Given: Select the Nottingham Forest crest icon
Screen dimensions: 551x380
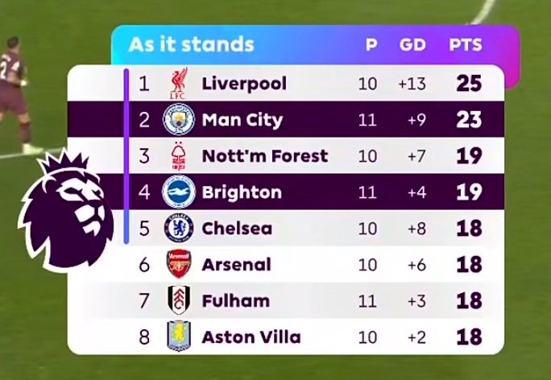Looking at the screenshot, I should (x=179, y=156).
